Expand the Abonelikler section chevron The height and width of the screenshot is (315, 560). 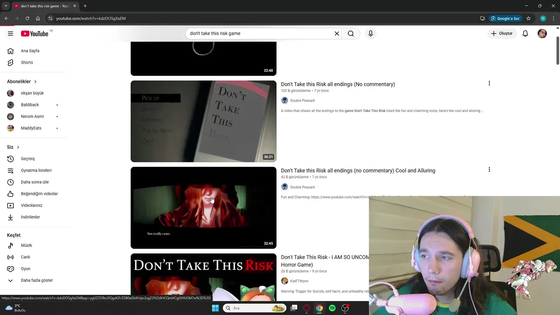(35, 81)
